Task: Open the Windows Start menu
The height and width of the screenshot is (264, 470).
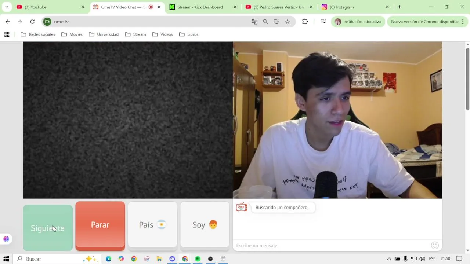Action: [x=6, y=259]
